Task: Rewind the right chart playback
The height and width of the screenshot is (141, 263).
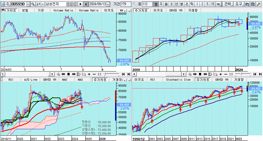Action: point(195,74)
